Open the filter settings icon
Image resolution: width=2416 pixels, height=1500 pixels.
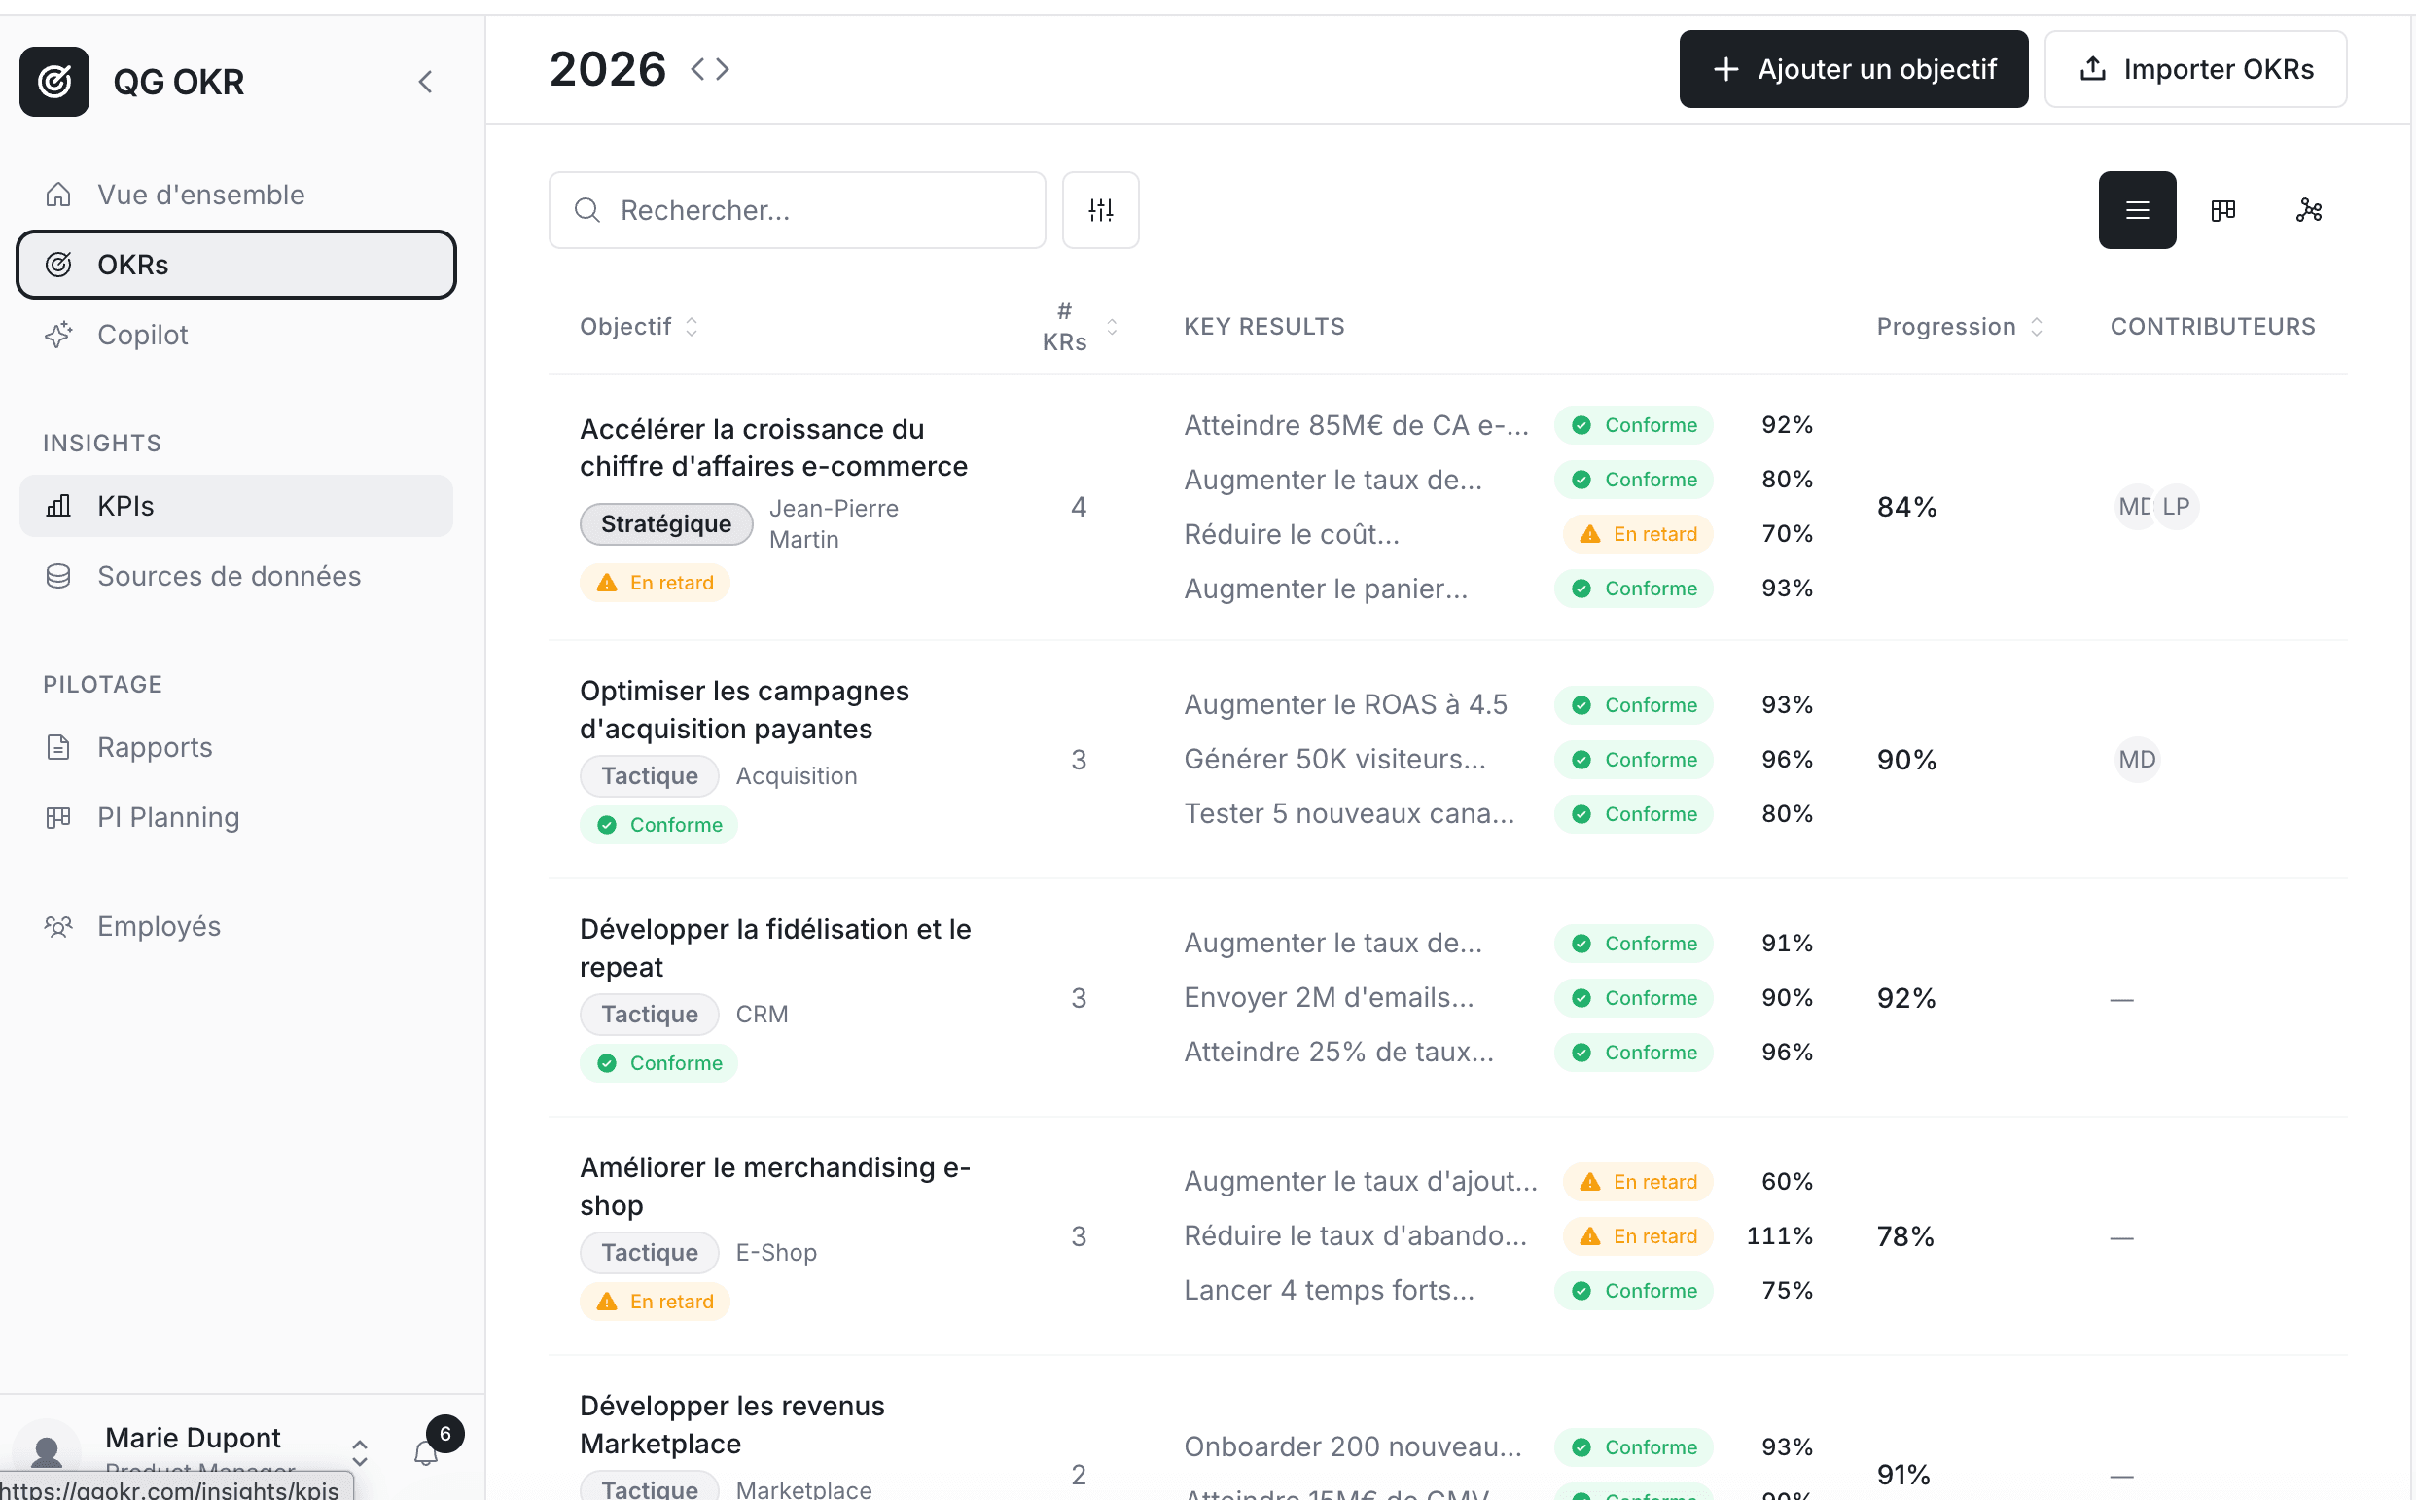pyautogui.click(x=1100, y=210)
